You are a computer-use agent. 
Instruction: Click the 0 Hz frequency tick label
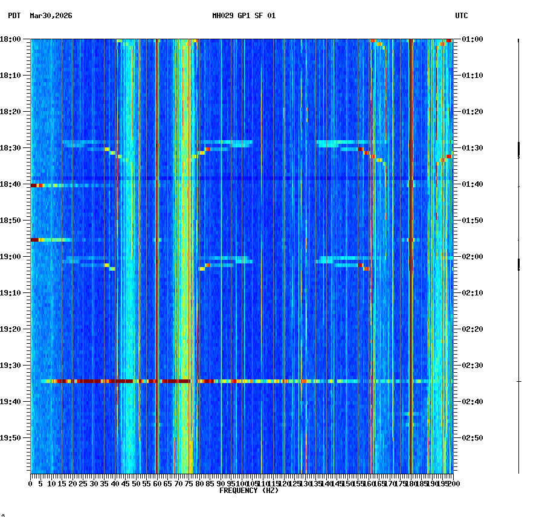[x=29, y=483]
